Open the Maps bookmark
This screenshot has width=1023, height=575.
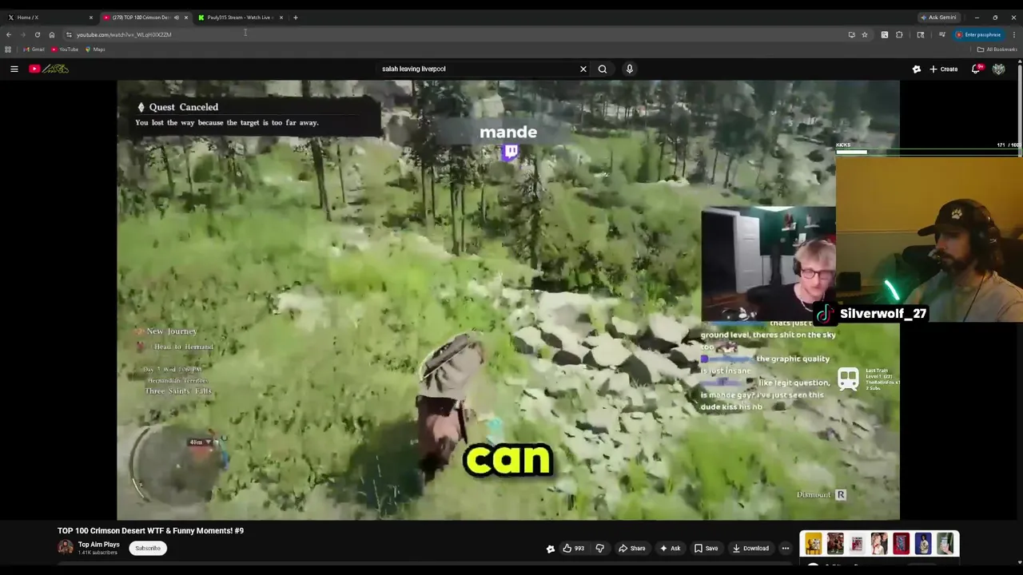tap(95, 50)
